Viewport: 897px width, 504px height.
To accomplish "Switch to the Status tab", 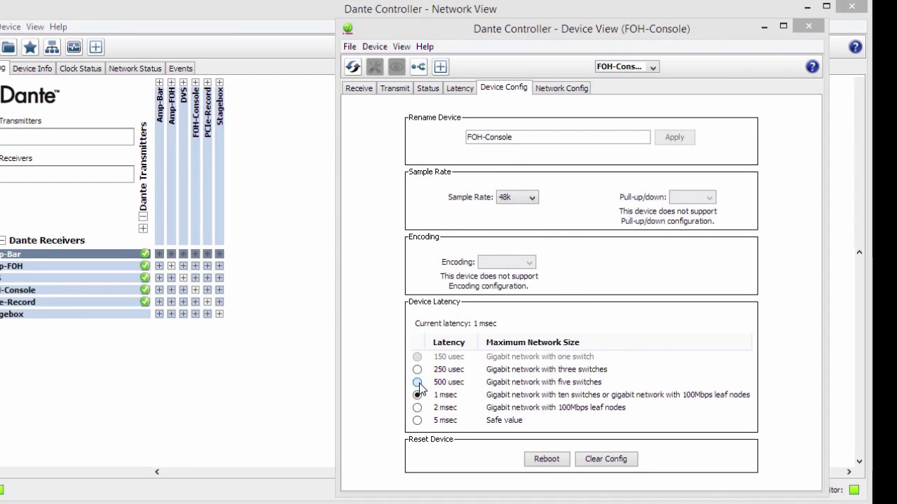I will point(427,88).
